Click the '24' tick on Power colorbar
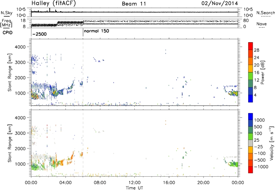This screenshot has height=190, width=275. pyautogui.click(x=256, y=58)
